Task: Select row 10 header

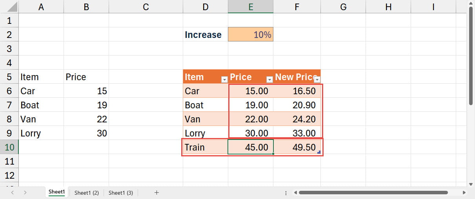Action: pos(9,147)
